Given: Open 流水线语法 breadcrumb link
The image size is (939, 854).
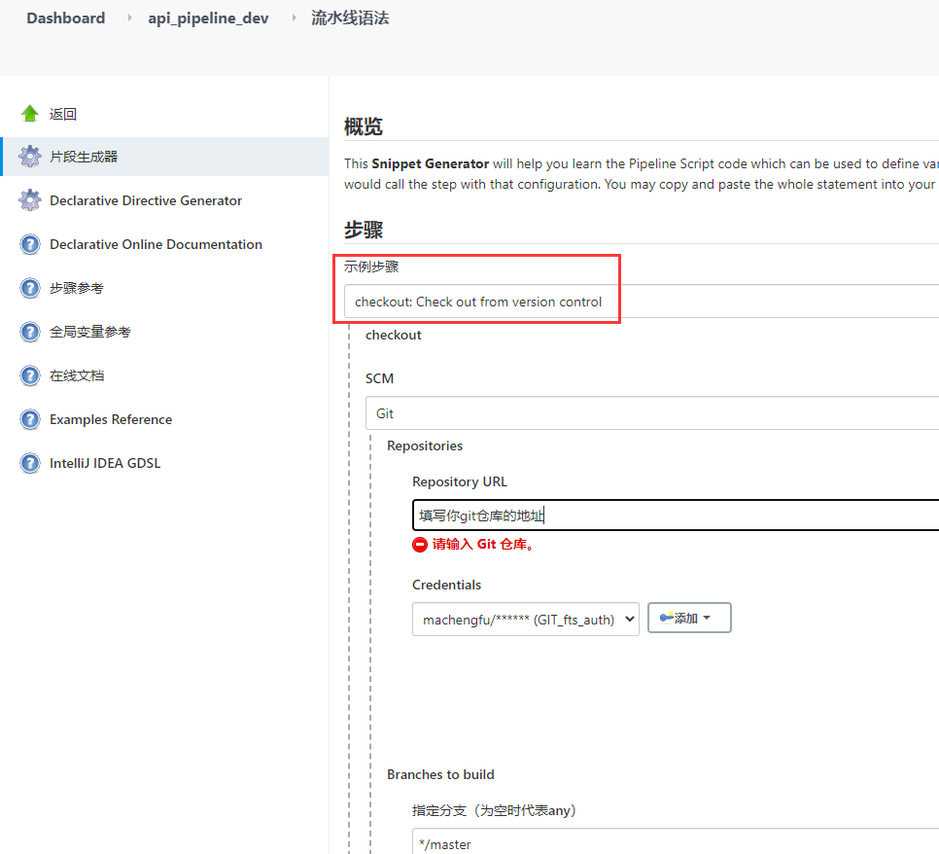Looking at the screenshot, I should point(350,18).
